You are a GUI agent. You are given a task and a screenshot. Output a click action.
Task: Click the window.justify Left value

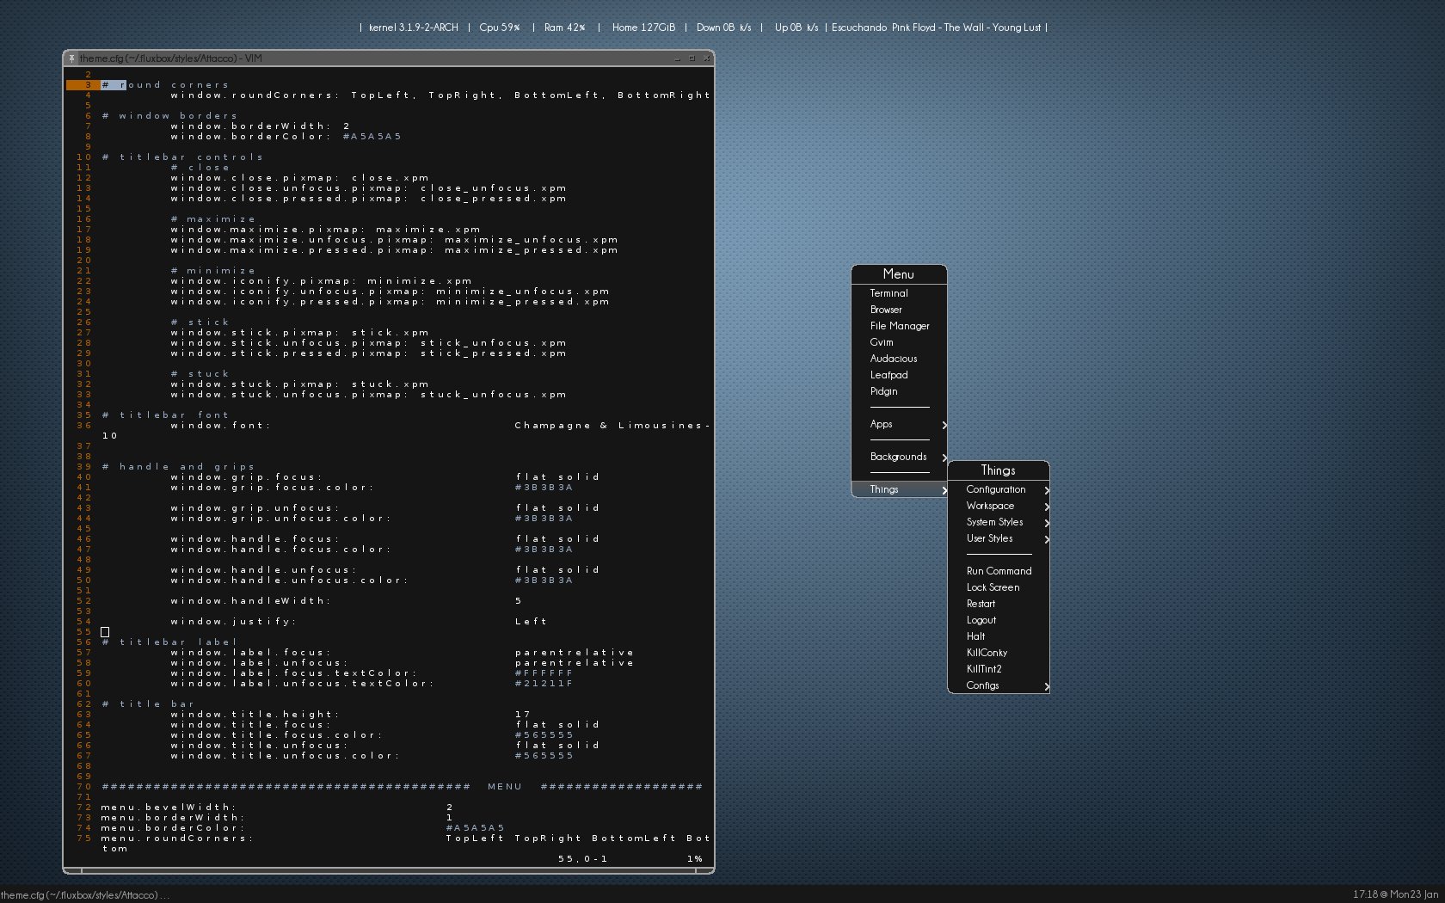531,622
